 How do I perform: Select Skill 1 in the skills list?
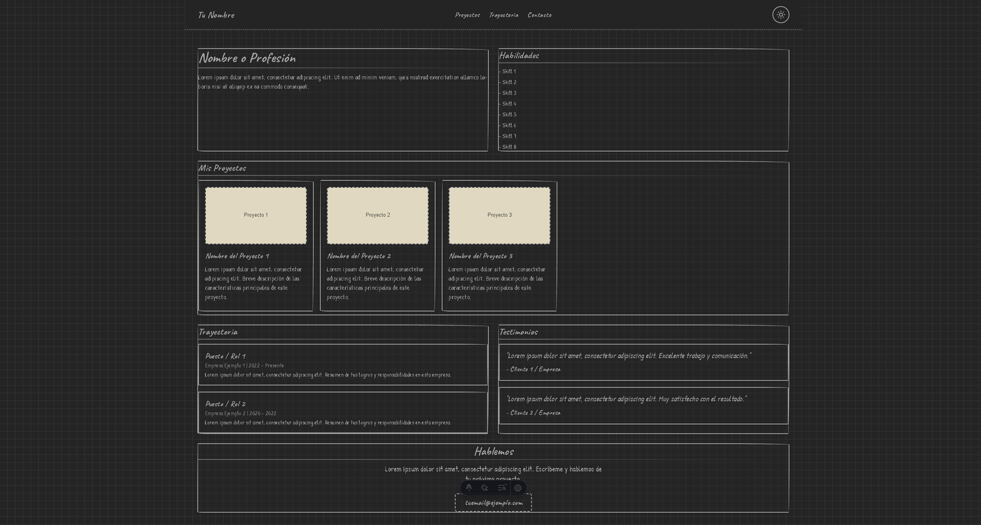tap(508, 72)
